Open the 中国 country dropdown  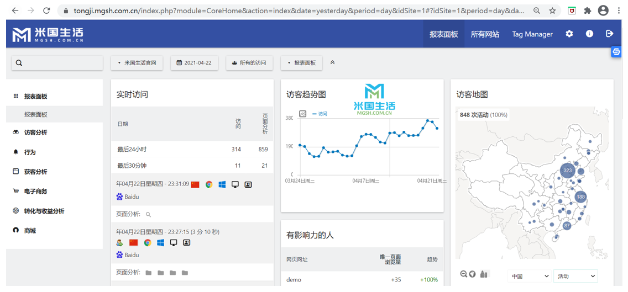(x=530, y=276)
